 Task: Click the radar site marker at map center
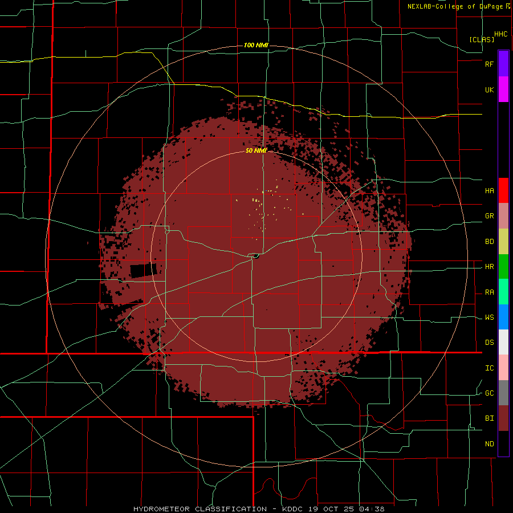click(256, 256)
